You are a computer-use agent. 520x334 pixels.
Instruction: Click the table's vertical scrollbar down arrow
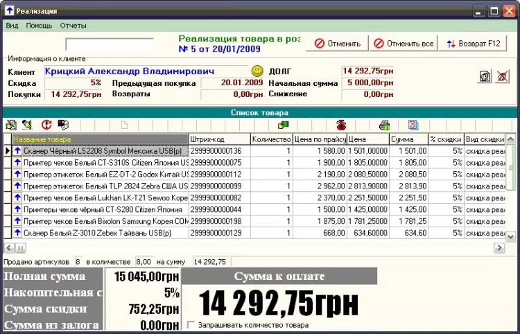coord(510,236)
